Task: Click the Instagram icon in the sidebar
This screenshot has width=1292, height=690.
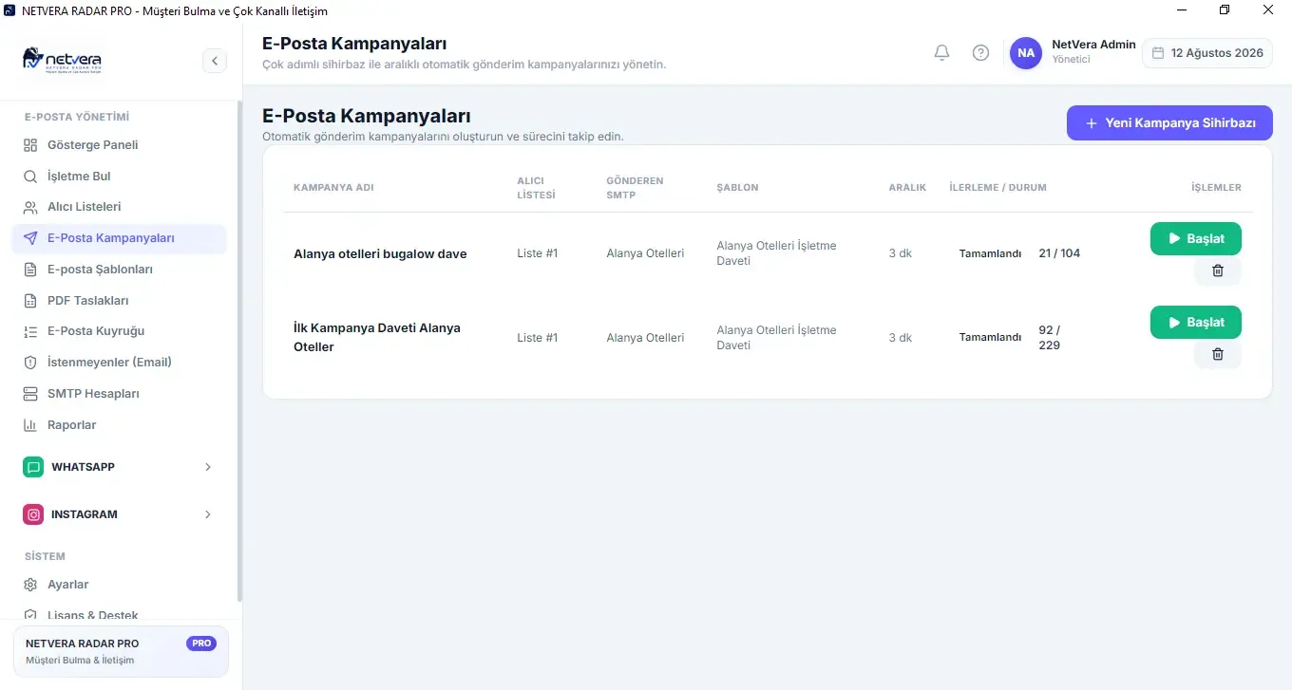Action: pyautogui.click(x=33, y=514)
